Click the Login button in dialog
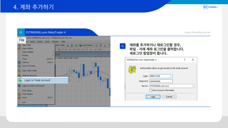Screen dimensions: 228x128 (153, 97)
